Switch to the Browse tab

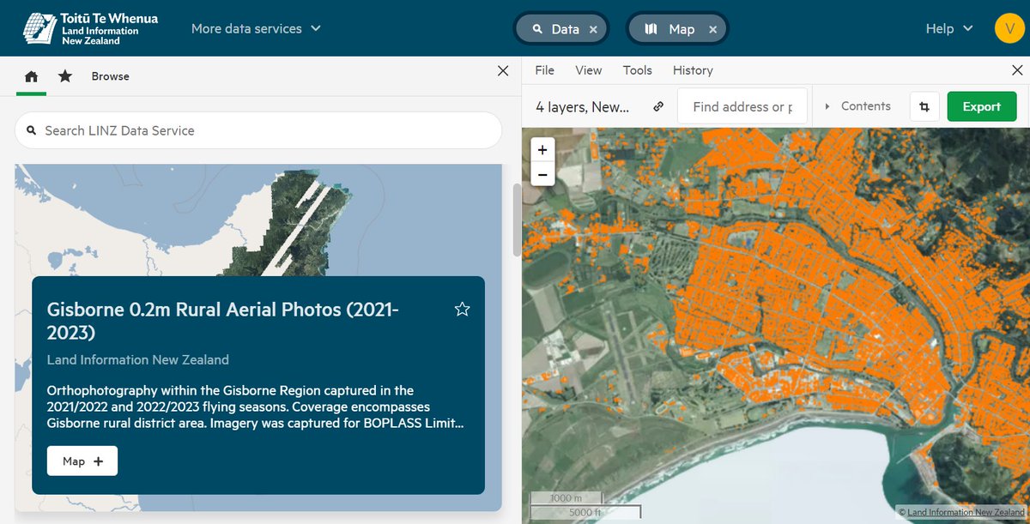tap(111, 76)
